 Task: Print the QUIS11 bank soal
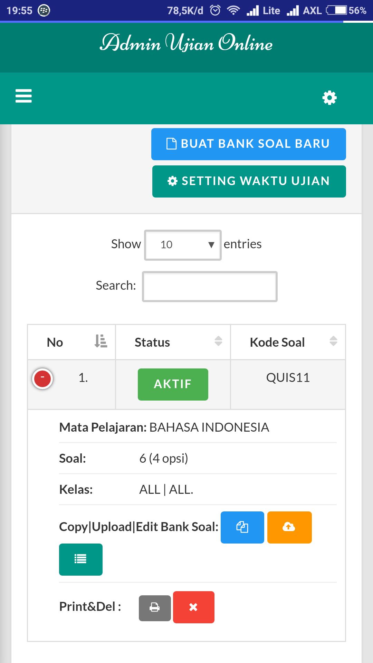155,608
